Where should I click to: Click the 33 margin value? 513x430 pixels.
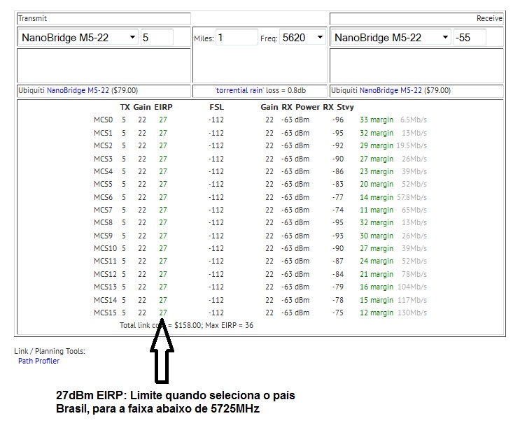[377, 120]
